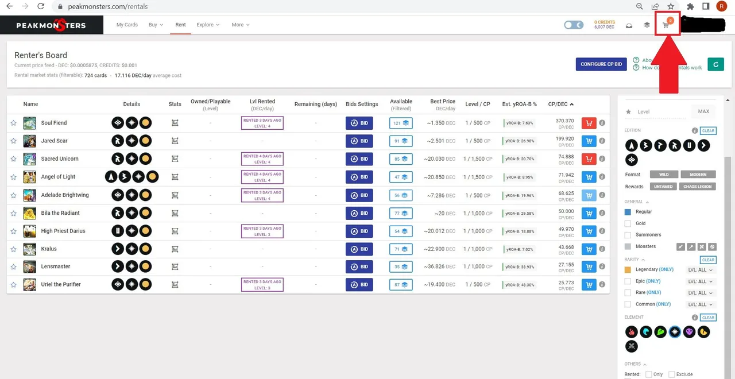
Task: Select the Death element filter
Action: pos(689,331)
